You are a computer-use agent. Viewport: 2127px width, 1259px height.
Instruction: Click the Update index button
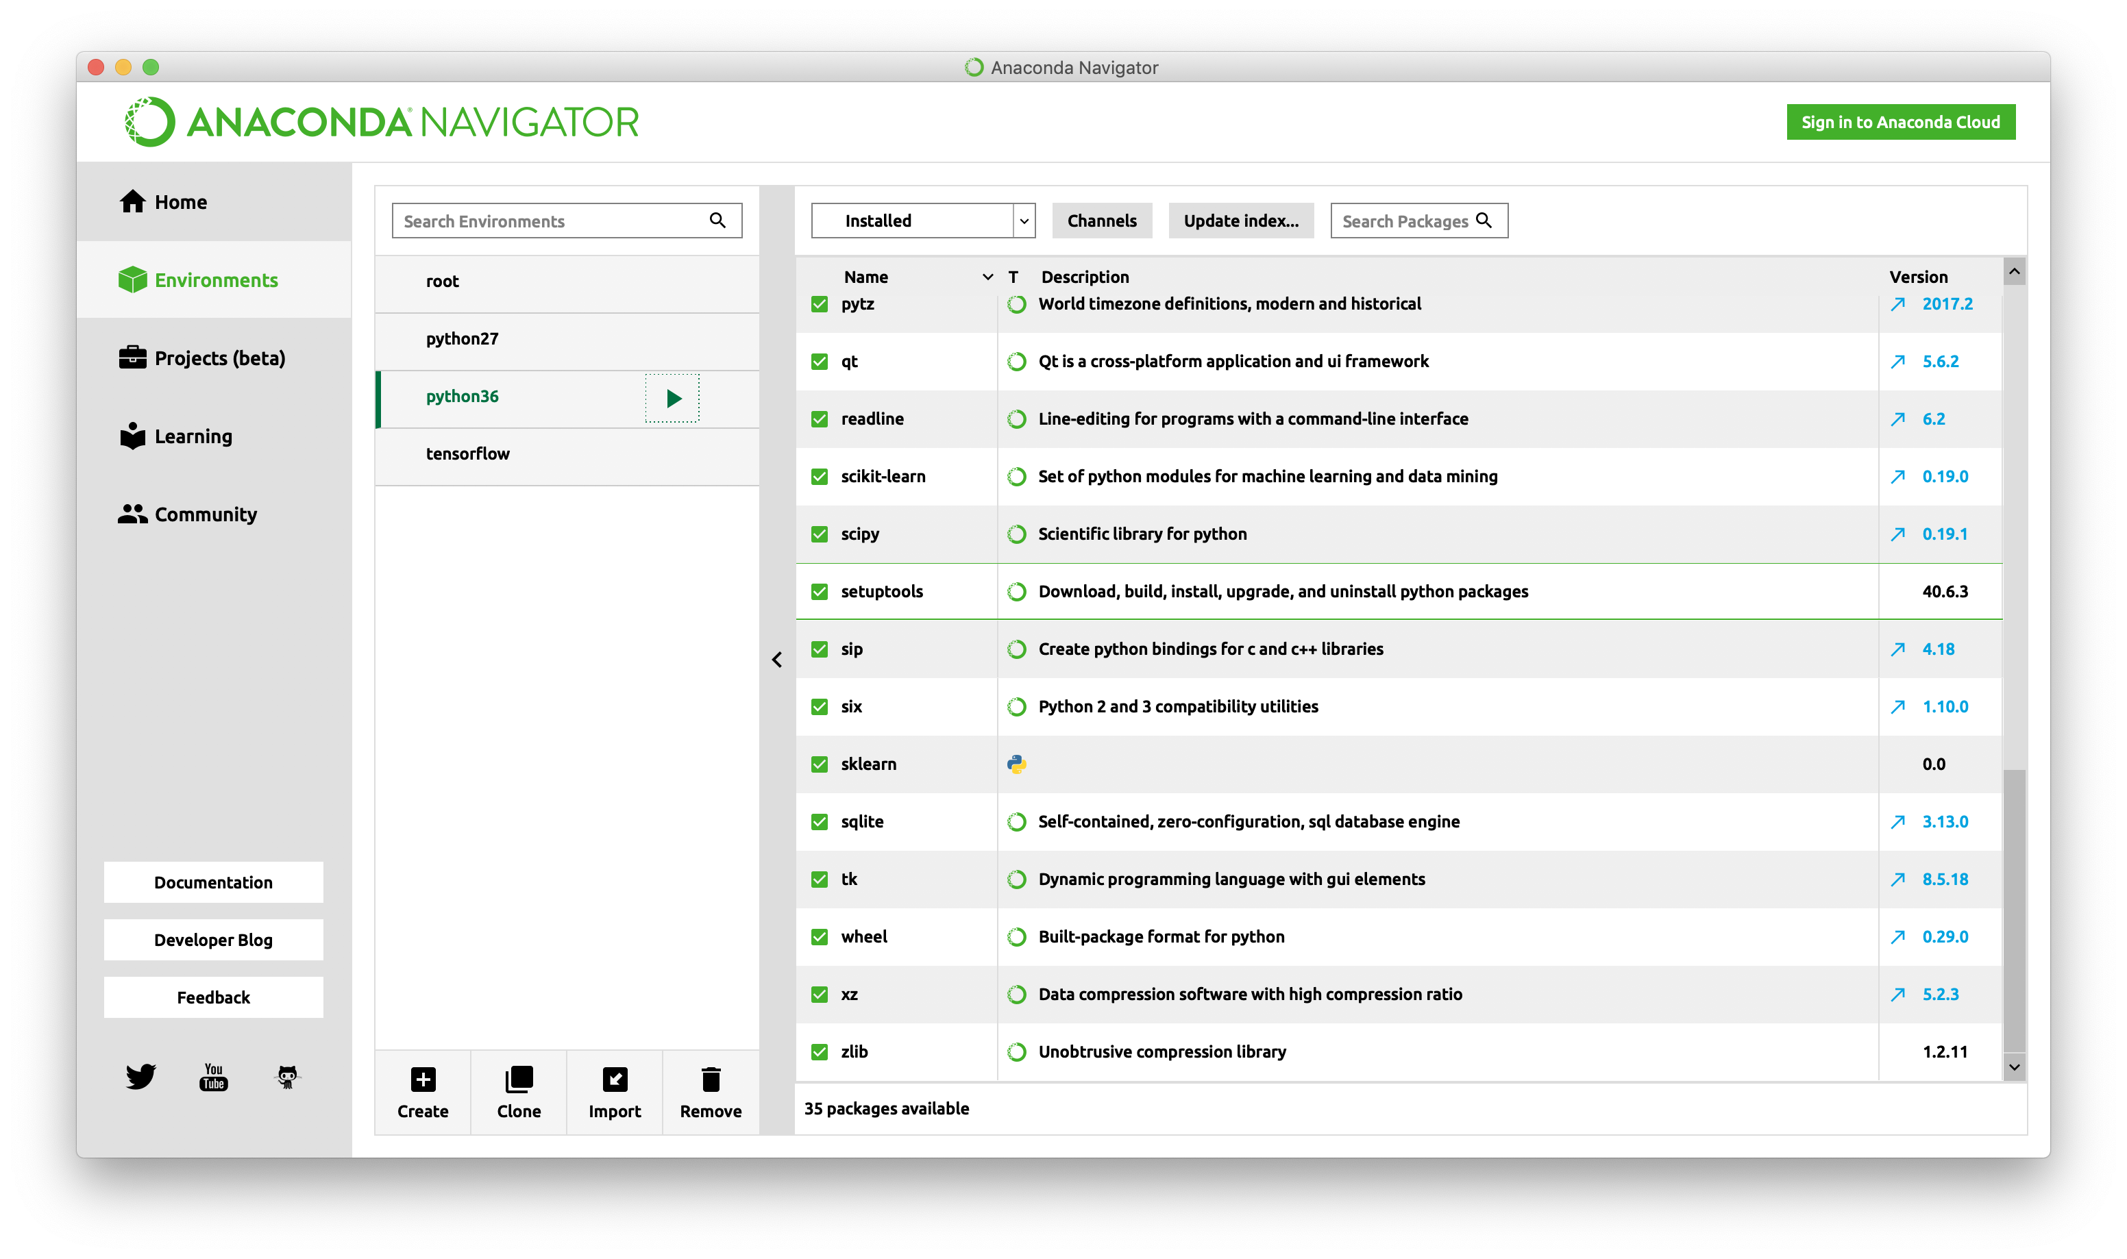click(1240, 221)
